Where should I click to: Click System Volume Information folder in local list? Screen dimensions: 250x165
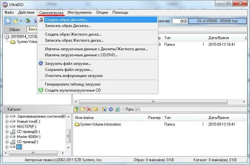coord(98,124)
